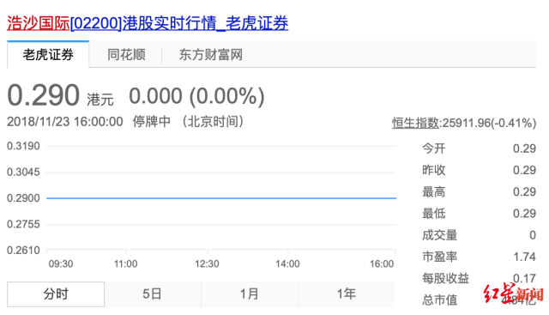Open the 浩沙国际[02200] stock title link
Viewport: 549px width, 315px height.
tap(148, 23)
